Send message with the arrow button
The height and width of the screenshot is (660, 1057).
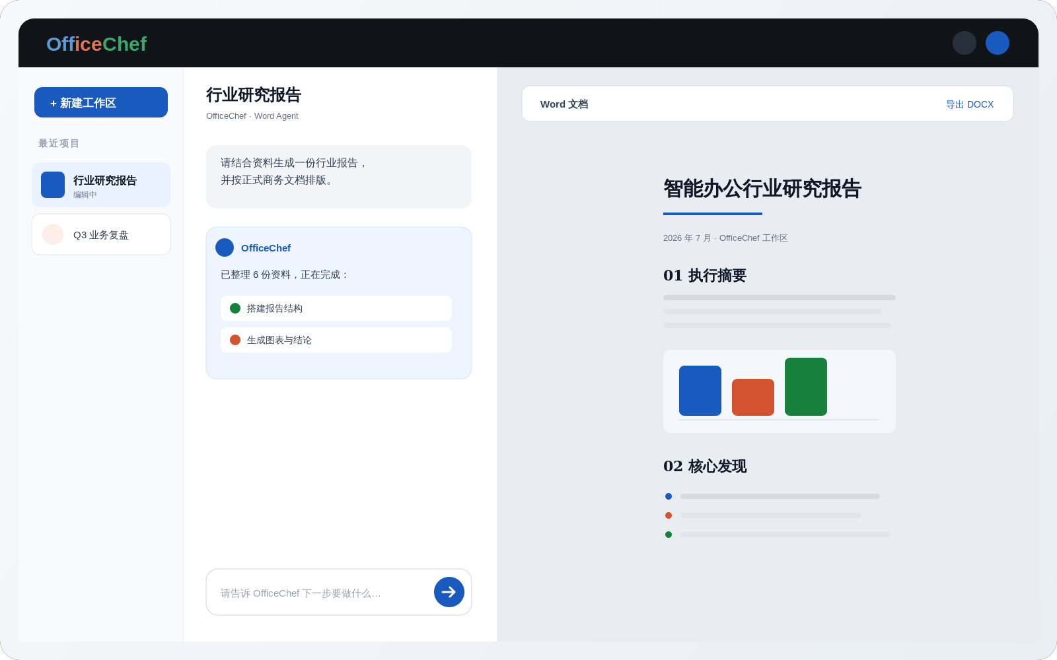click(x=449, y=592)
